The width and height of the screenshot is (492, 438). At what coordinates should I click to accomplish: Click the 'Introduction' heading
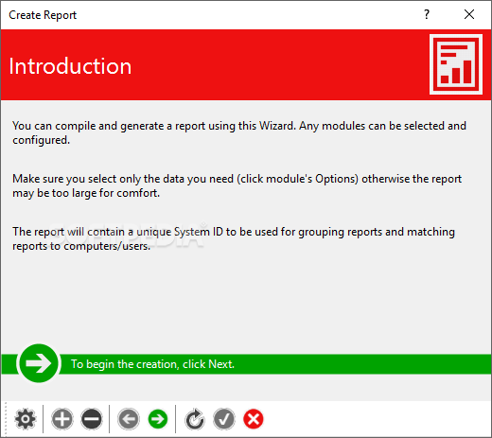[70, 66]
